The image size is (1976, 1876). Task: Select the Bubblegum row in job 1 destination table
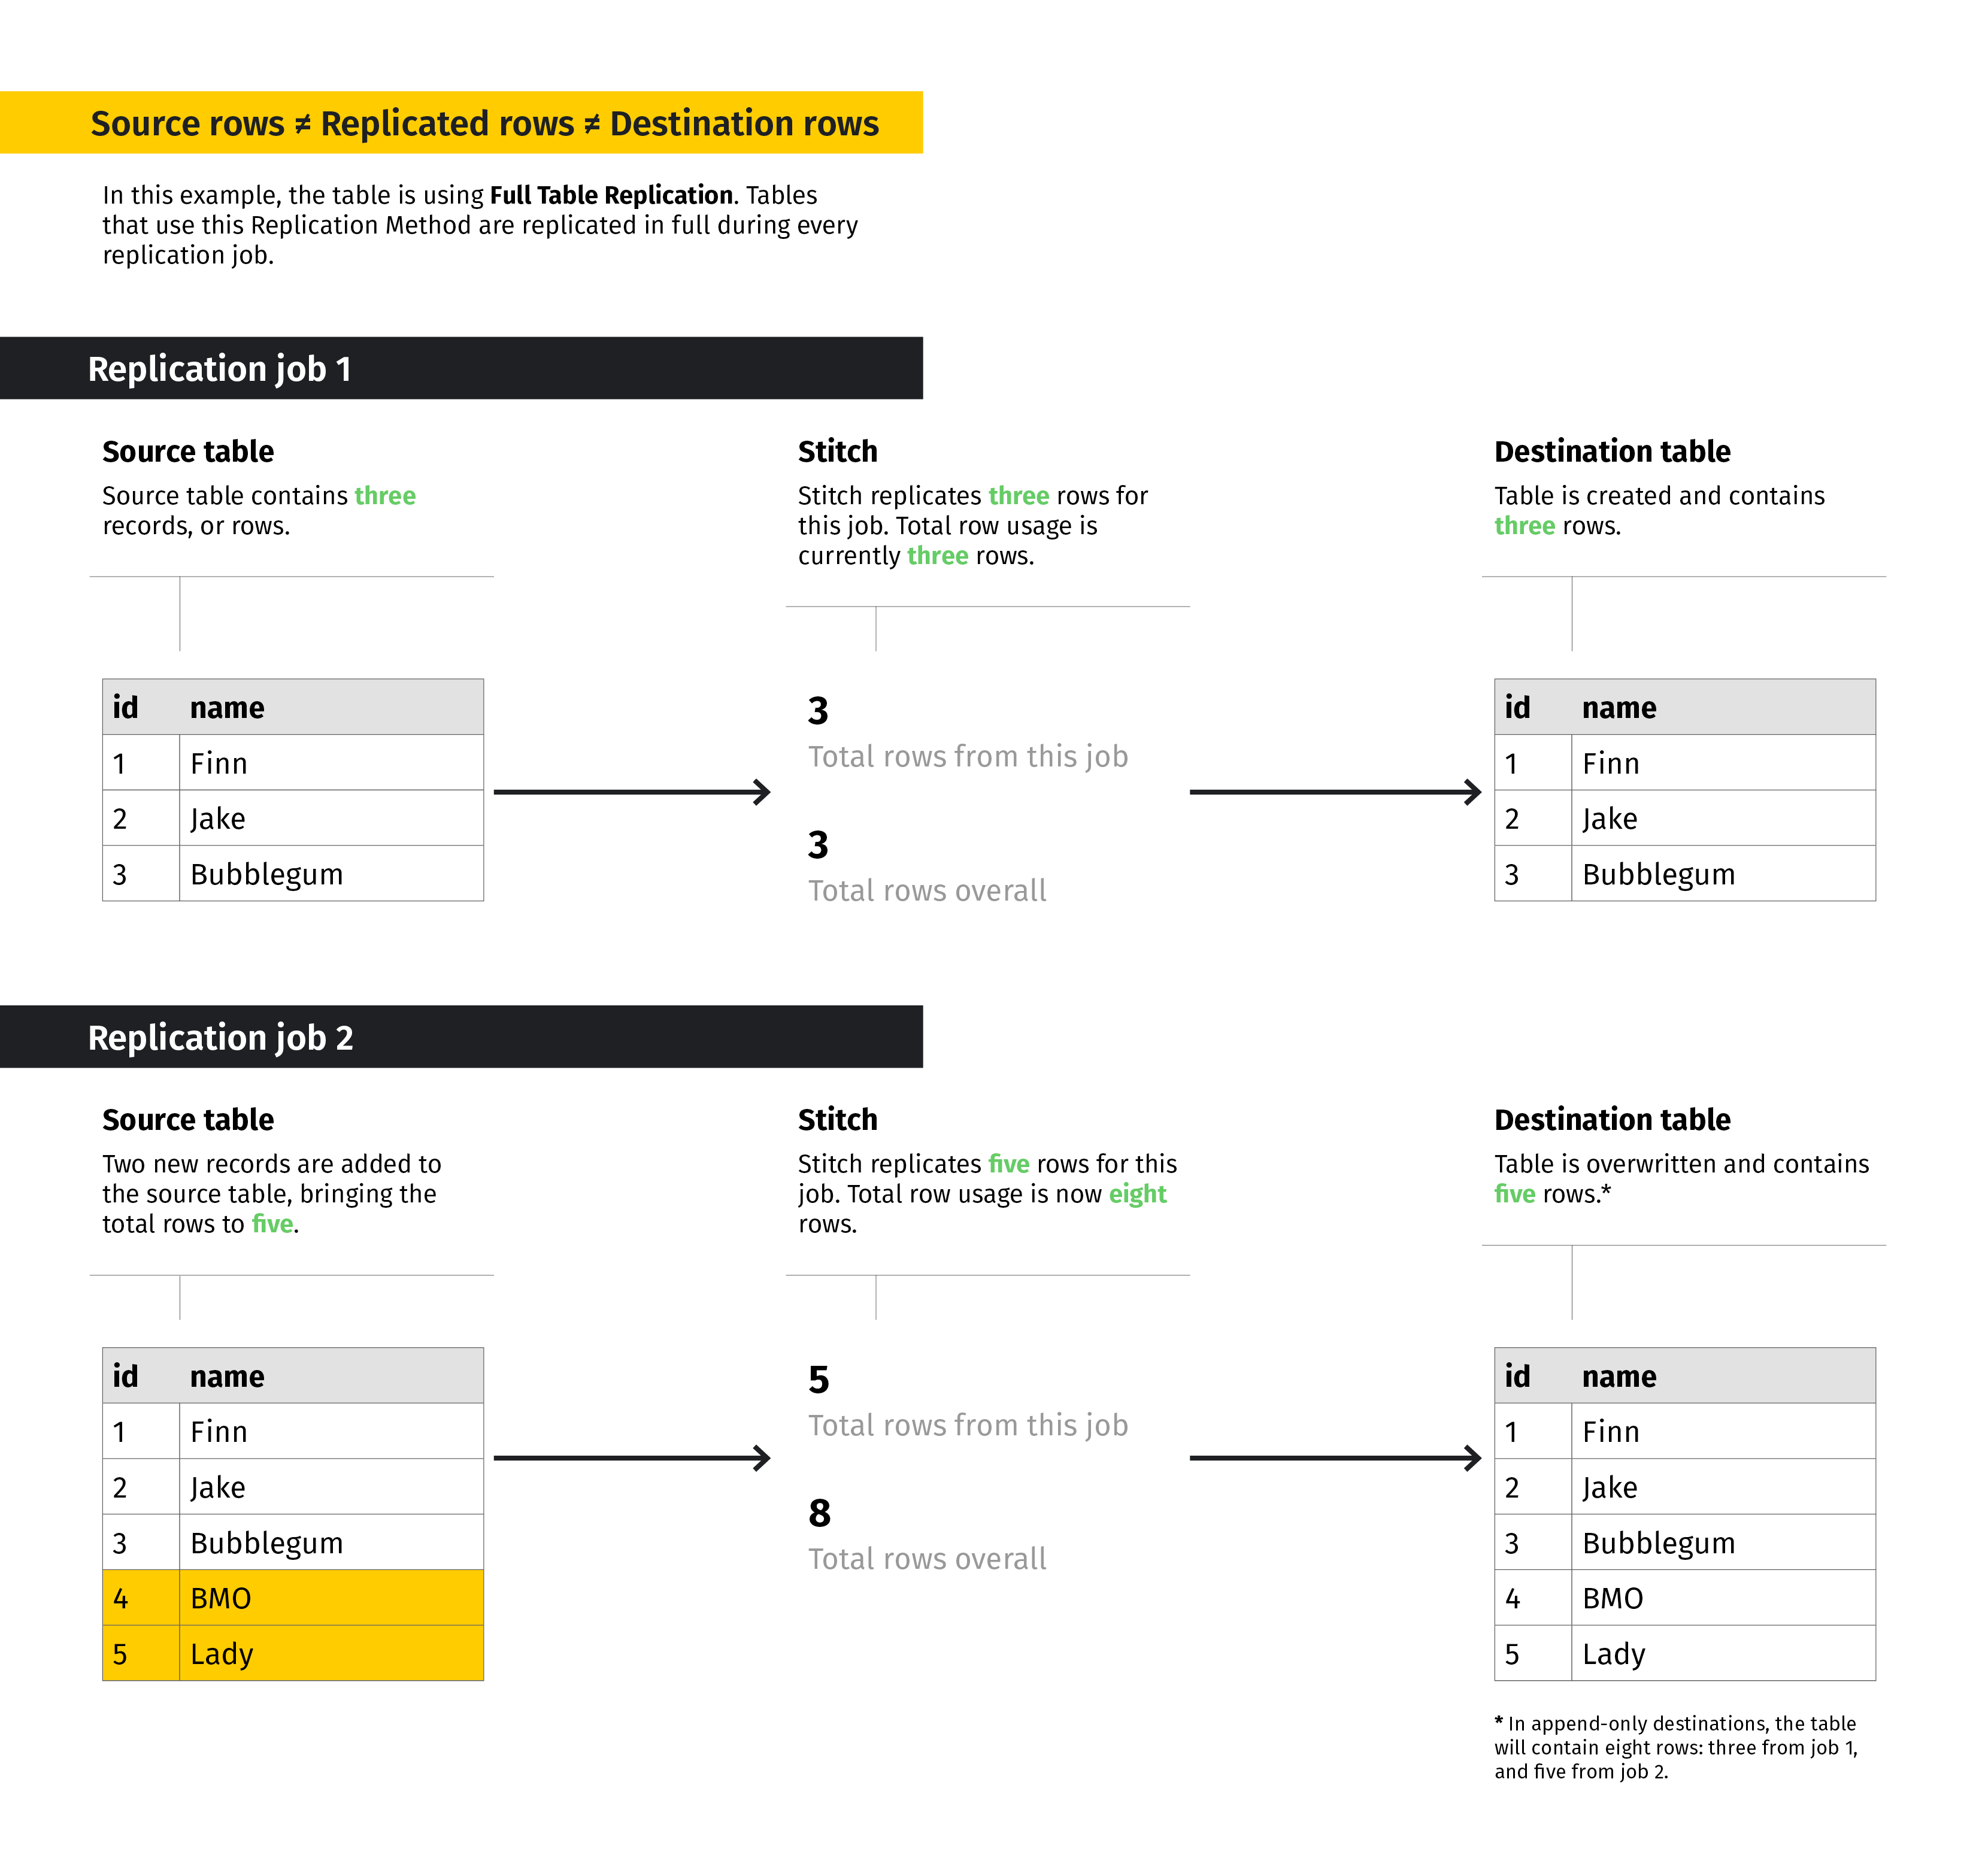pos(1684,874)
